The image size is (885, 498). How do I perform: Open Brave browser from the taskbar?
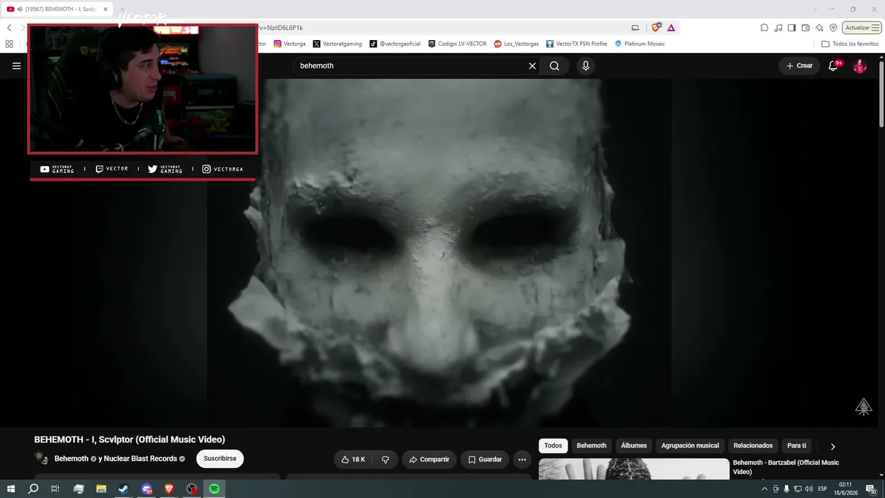169,489
